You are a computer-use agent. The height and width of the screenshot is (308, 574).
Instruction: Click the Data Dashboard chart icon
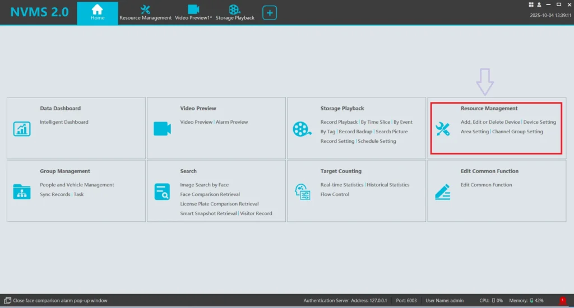(22, 129)
